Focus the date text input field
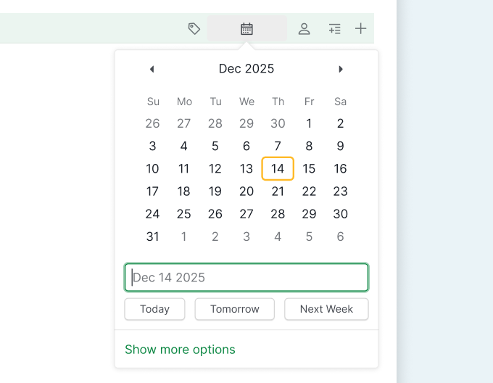Image resolution: width=493 pixels, height=383 pixels. point(246,278)
